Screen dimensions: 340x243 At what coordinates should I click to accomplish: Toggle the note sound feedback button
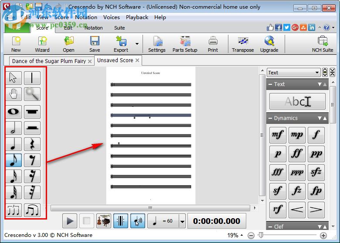(138, 221)
